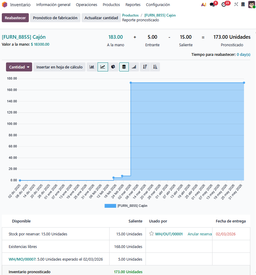
Task: Switch to pie chart view
Action: click(113, 67)
